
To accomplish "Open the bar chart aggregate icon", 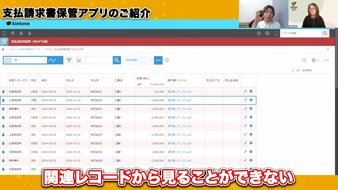I will [79, 60].
